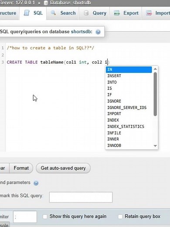This screenshot has height=227, width=170.
Task: Select INFILE suggestion
Action: [129, 133]
